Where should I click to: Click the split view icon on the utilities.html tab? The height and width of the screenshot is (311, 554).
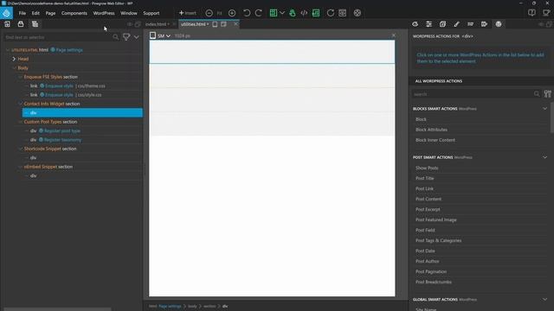pos(223,24)
